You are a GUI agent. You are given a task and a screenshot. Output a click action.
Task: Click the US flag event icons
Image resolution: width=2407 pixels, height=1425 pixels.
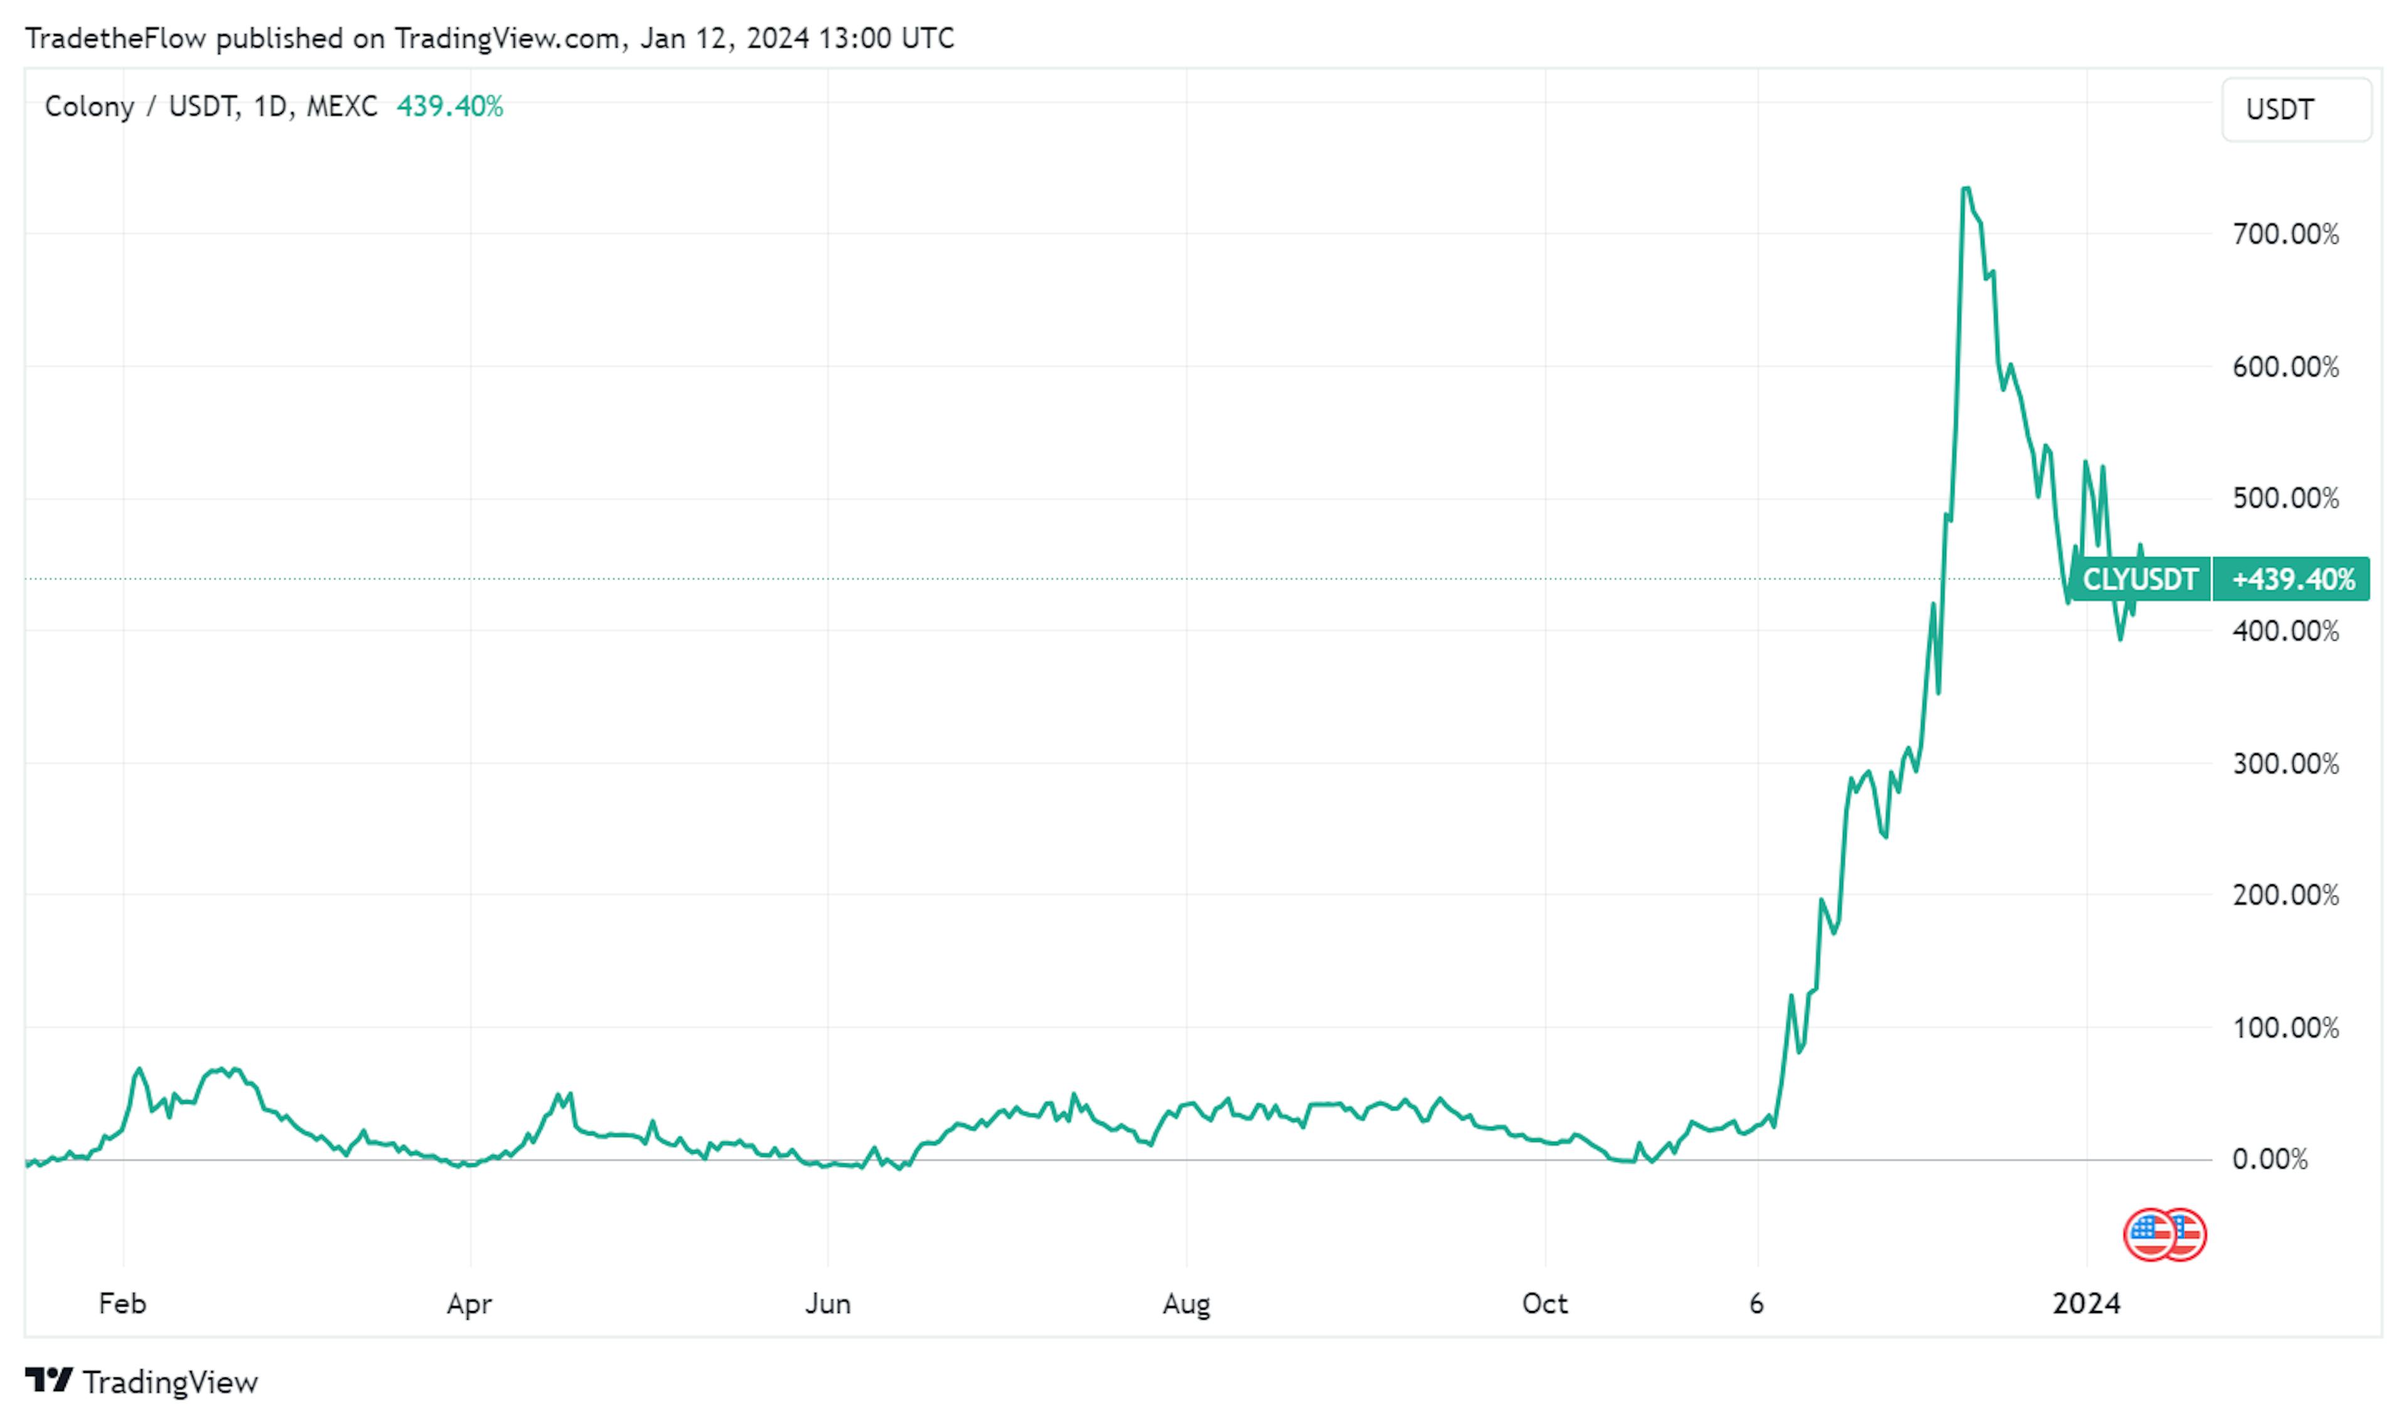click(2164, 1235)
